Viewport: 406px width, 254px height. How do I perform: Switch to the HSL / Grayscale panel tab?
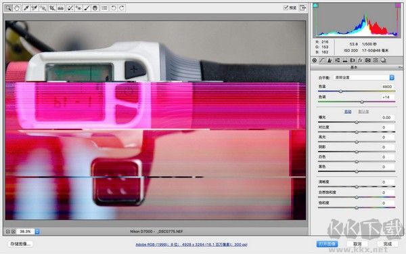coord(337,60)
